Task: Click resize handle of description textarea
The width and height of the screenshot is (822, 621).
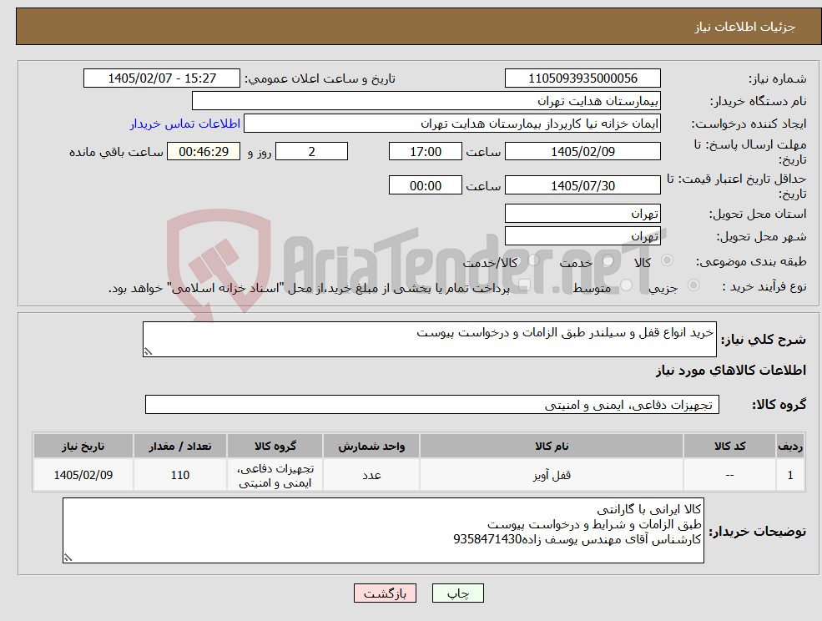Action: click(x=148, y=352)
